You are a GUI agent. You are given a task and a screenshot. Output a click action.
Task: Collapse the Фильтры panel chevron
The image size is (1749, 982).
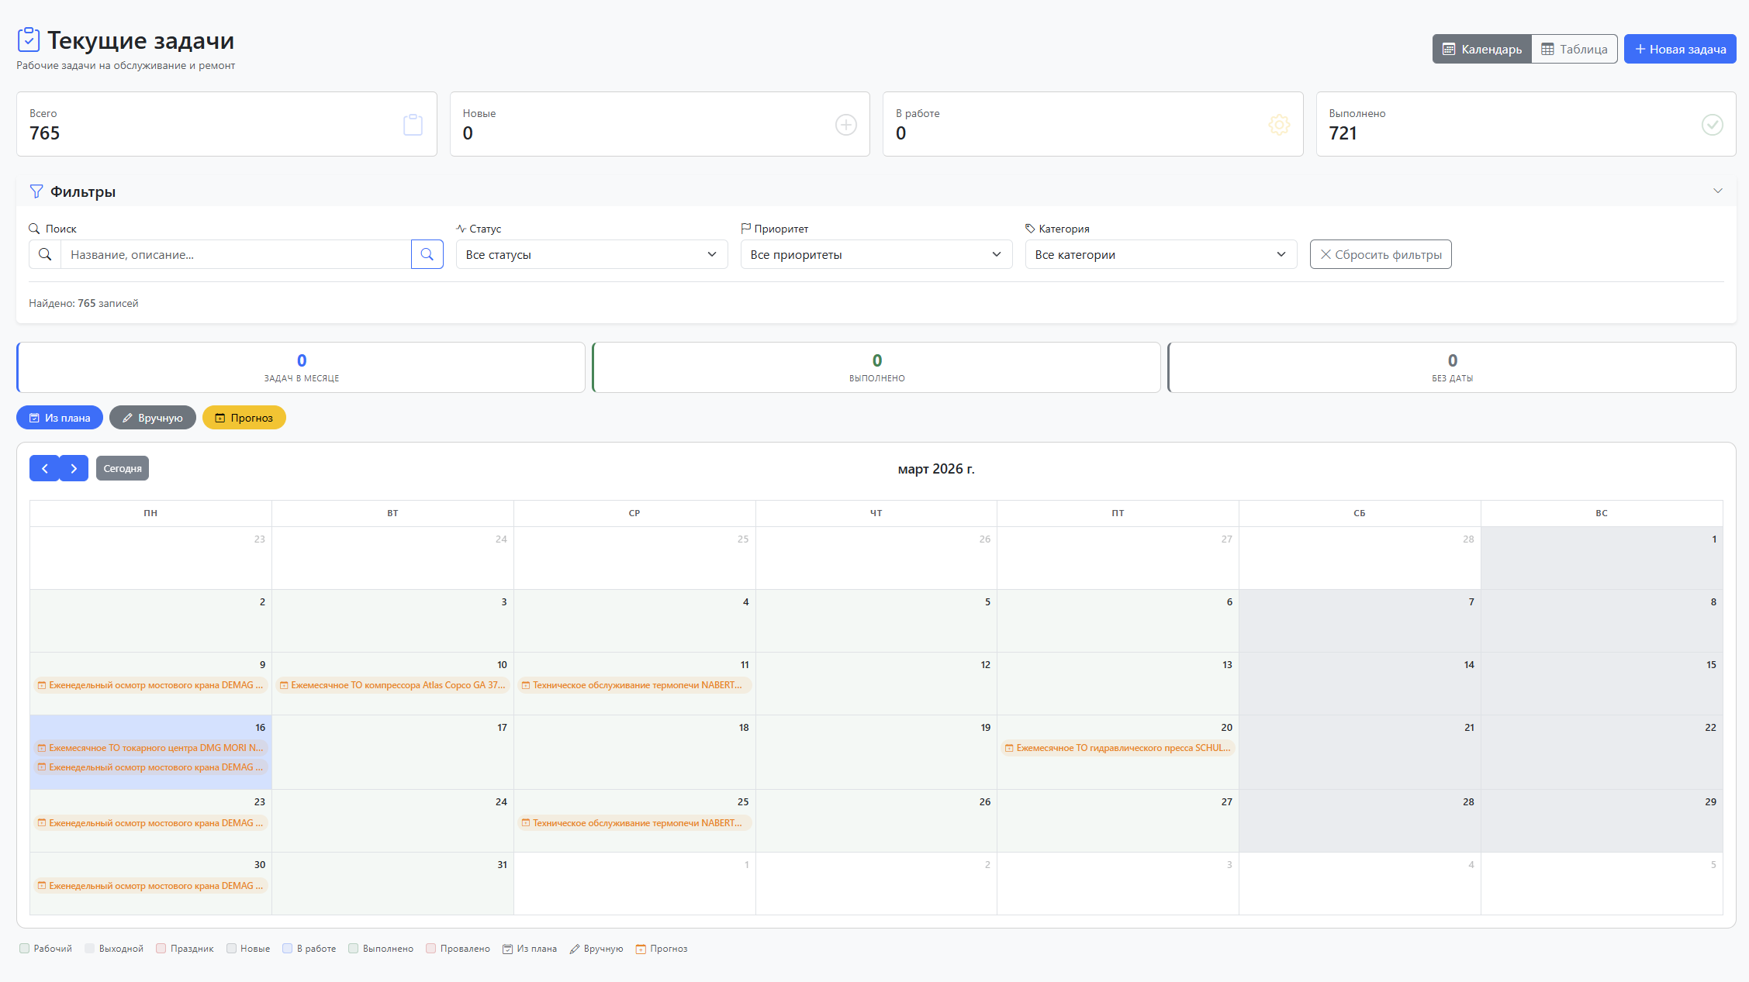(x=1717, y=191)
